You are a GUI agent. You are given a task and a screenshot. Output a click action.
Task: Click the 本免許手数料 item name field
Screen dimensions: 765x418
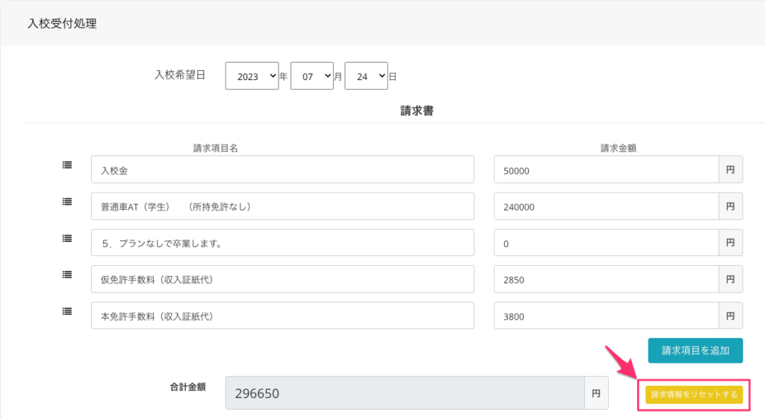[282, 316]
